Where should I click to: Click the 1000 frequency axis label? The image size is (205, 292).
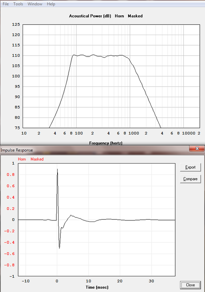pyautogui.click(x=134, y=133)
